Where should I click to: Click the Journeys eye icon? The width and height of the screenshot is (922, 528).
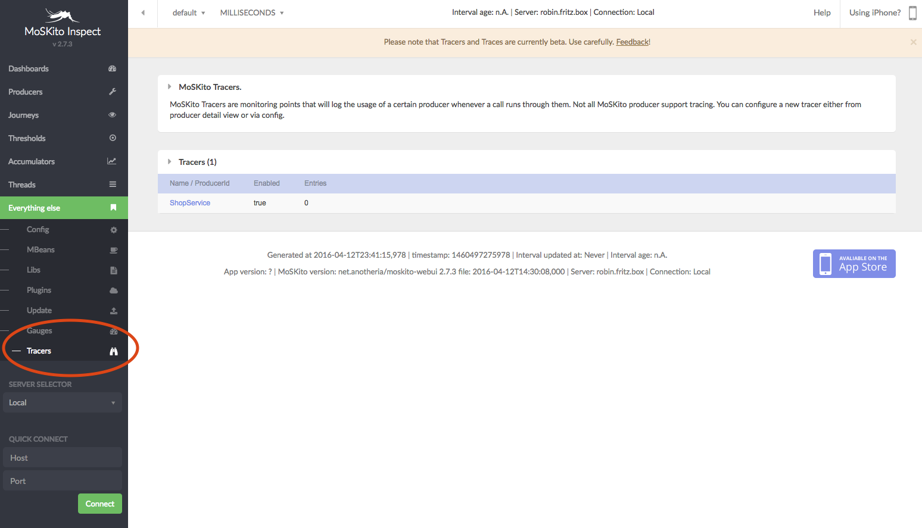click(x=112, y=115)
